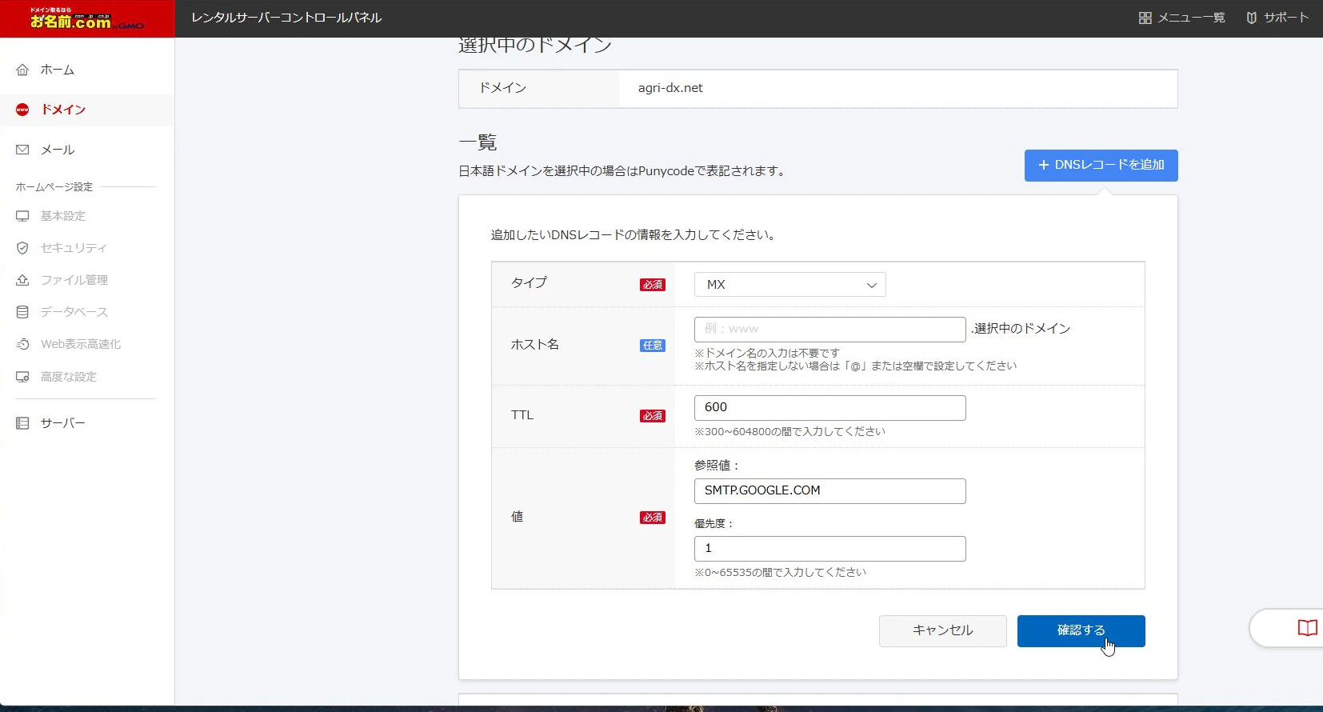The height and width of the screenshot is (712, 1323).
Task: Click the キャンセル button
Action: (942, 630)
